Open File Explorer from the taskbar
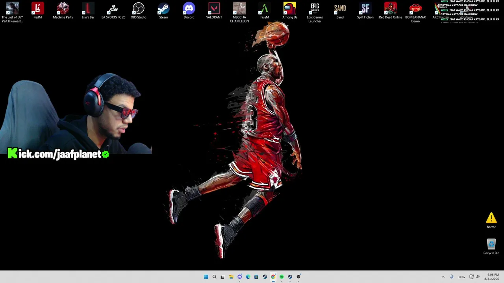 [231, 277]
